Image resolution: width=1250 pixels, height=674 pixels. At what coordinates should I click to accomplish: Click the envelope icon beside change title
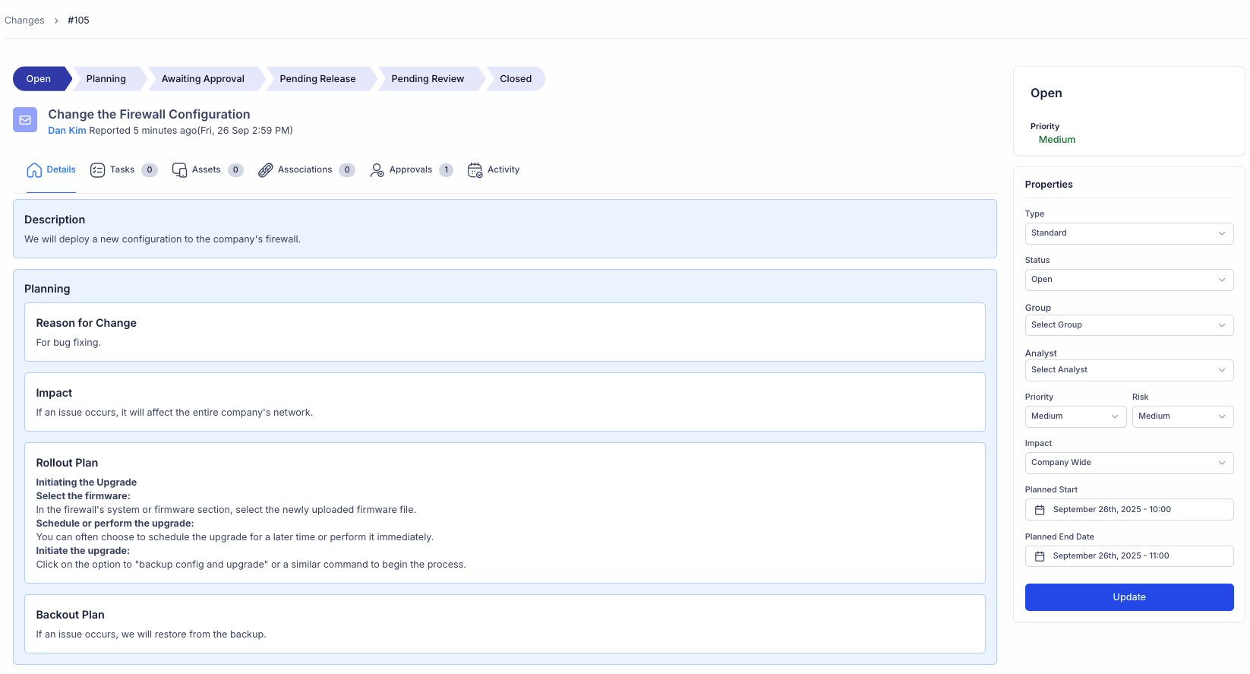[25, 120]
